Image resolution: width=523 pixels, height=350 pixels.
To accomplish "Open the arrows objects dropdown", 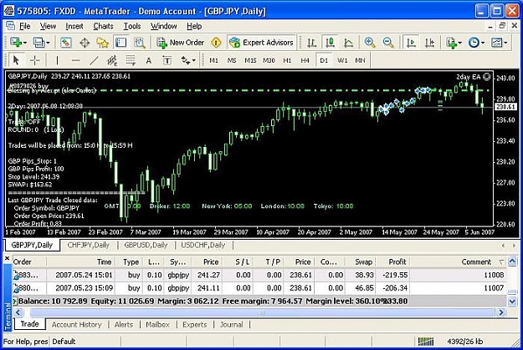I will (x=188, y=60).
